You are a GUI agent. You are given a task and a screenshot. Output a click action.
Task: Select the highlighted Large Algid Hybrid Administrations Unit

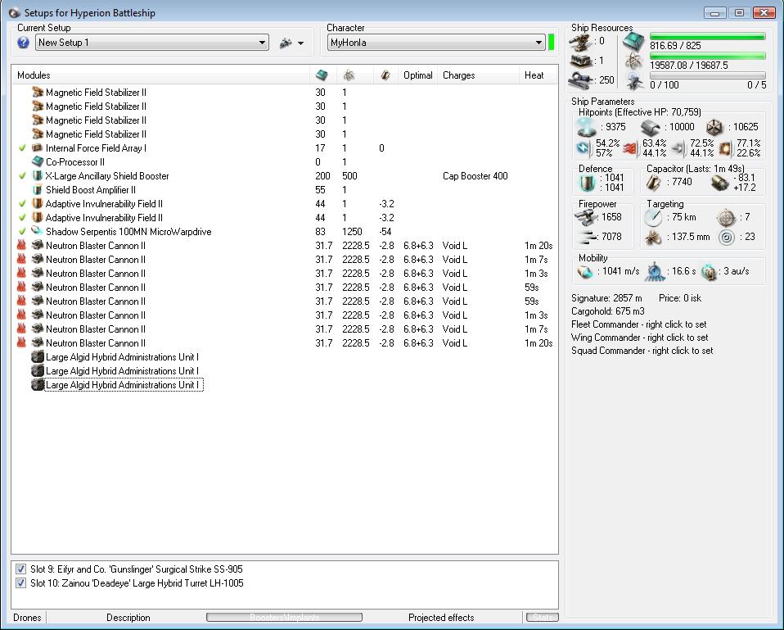coord(124,385)
